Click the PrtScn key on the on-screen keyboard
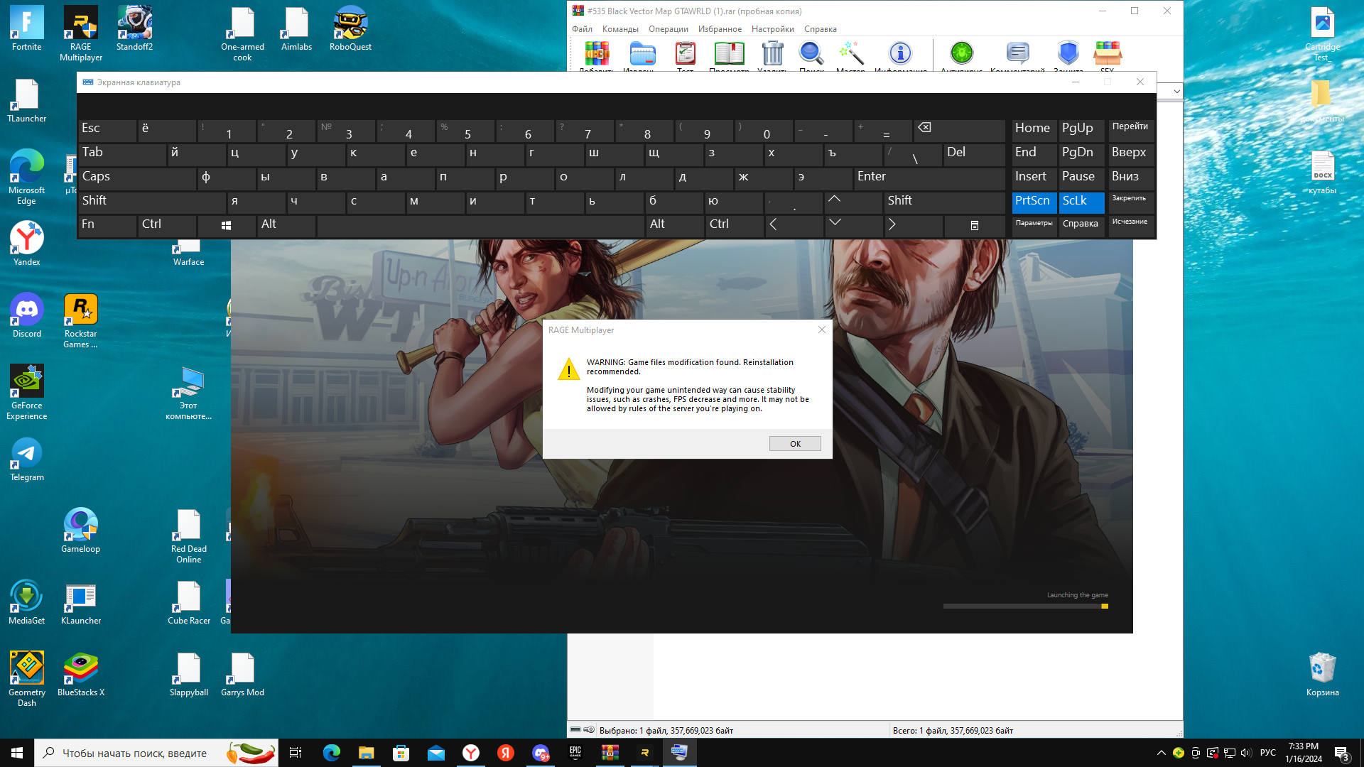 tap(1034, 202)
